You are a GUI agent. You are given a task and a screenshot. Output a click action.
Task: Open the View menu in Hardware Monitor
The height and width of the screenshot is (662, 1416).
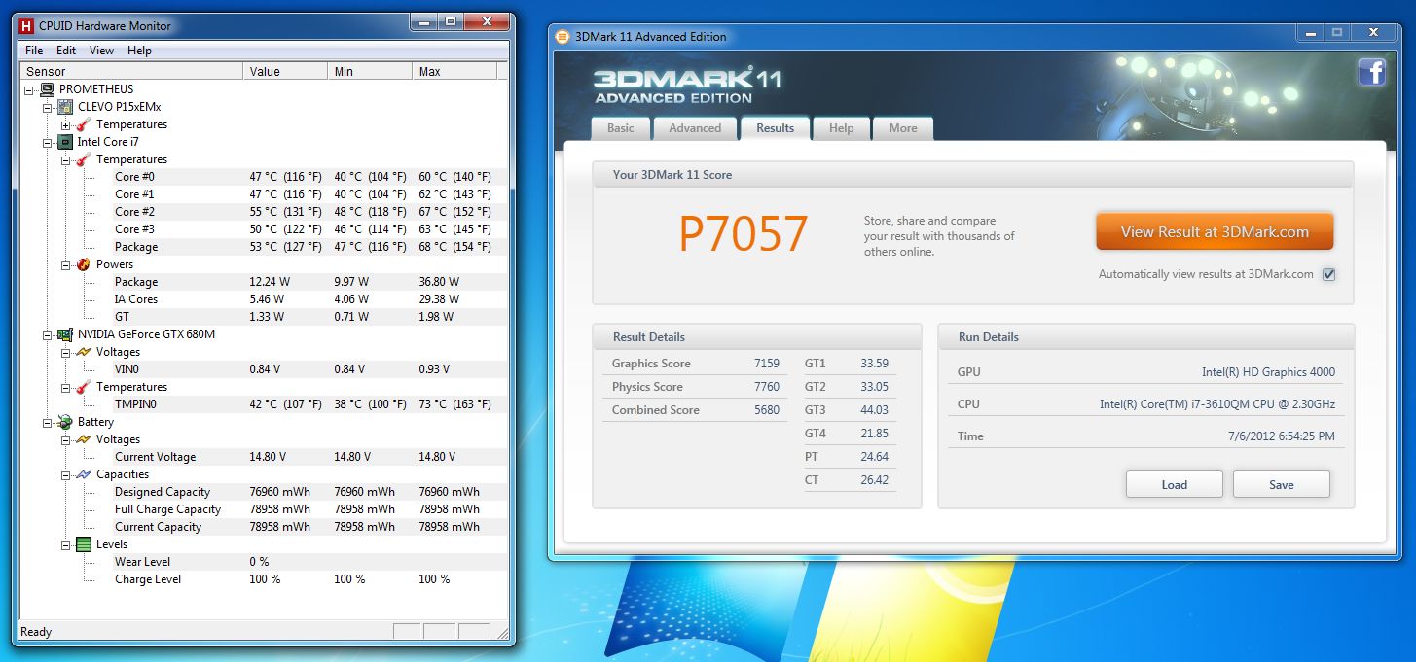pyautogui.click(x=101, y=51)
